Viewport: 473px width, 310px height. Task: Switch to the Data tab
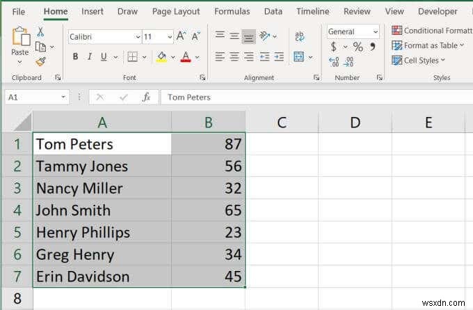coord(273,11)
